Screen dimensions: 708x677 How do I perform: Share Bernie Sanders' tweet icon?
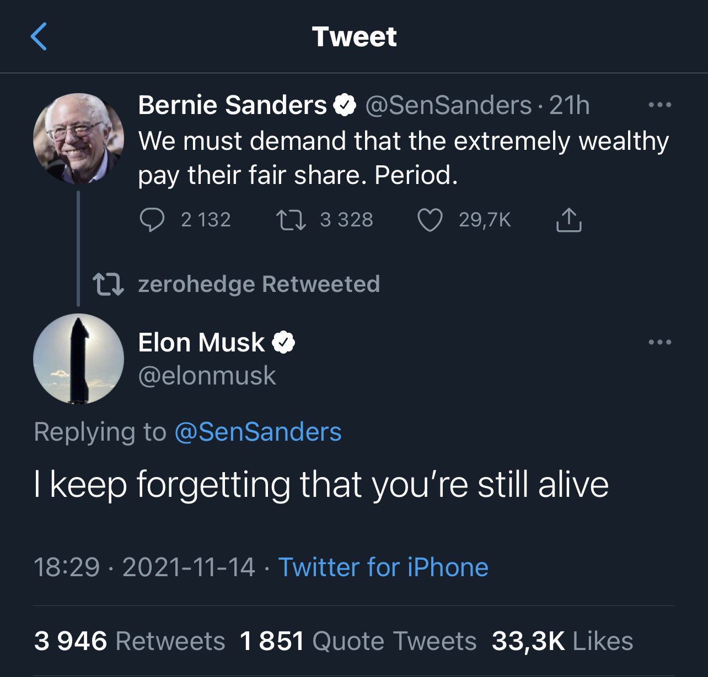pyautogui.click(x=568, y=220)
